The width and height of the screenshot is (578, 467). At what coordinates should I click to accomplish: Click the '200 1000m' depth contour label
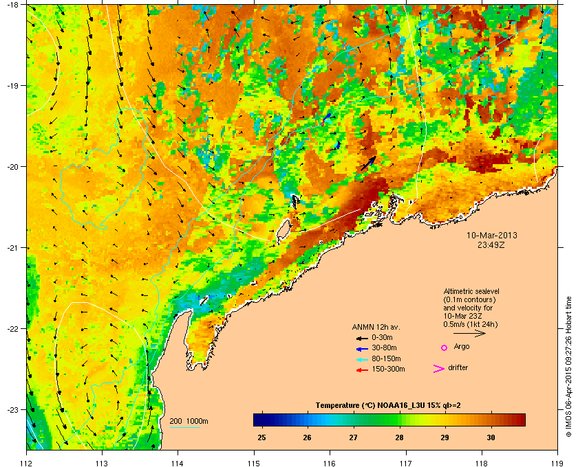point(189,422)
